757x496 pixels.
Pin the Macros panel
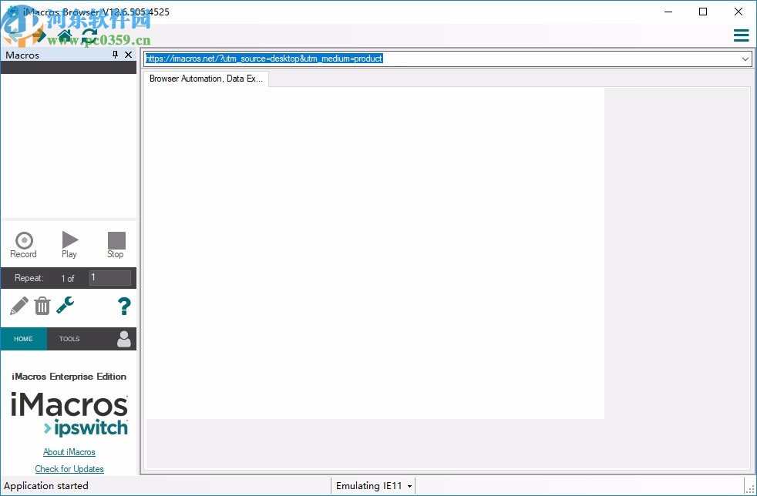(115, 55)
